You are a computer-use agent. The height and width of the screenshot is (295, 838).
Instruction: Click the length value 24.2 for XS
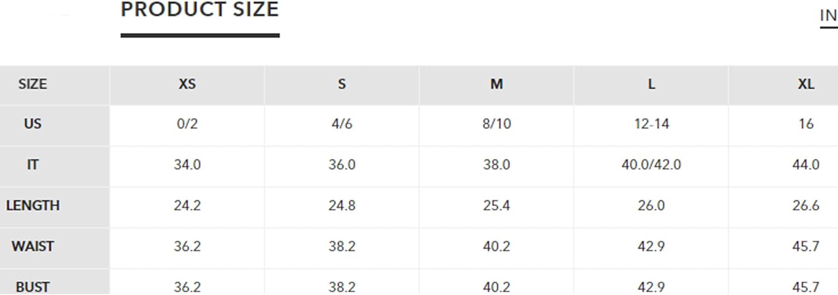(x=187, y=206)
